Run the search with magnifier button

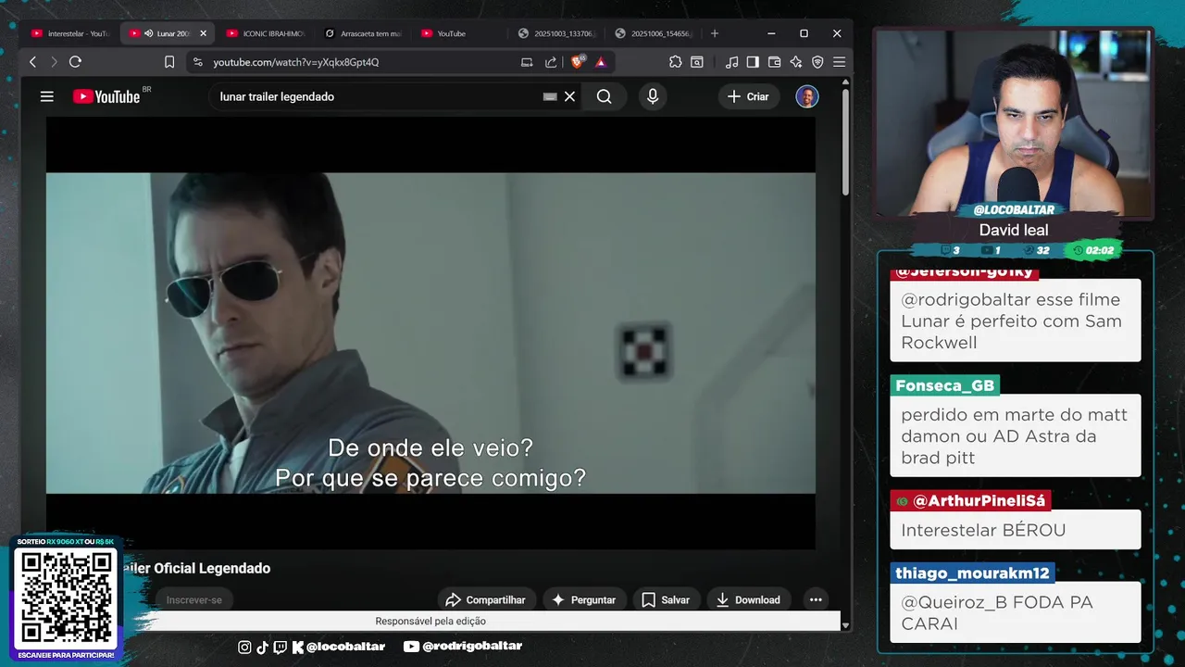605,96
